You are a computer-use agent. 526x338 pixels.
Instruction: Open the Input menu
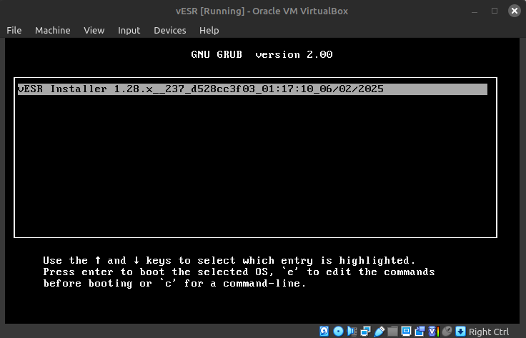(x=129, y=30)
